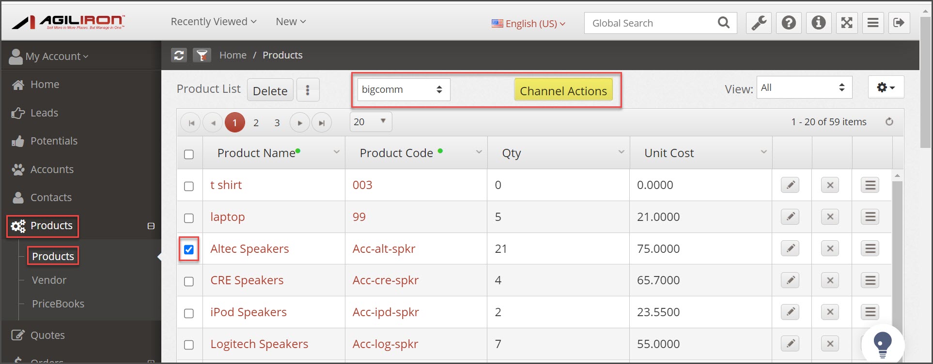Open English (US) language selector
Screen dimensions: 933x364
(529, 23)
